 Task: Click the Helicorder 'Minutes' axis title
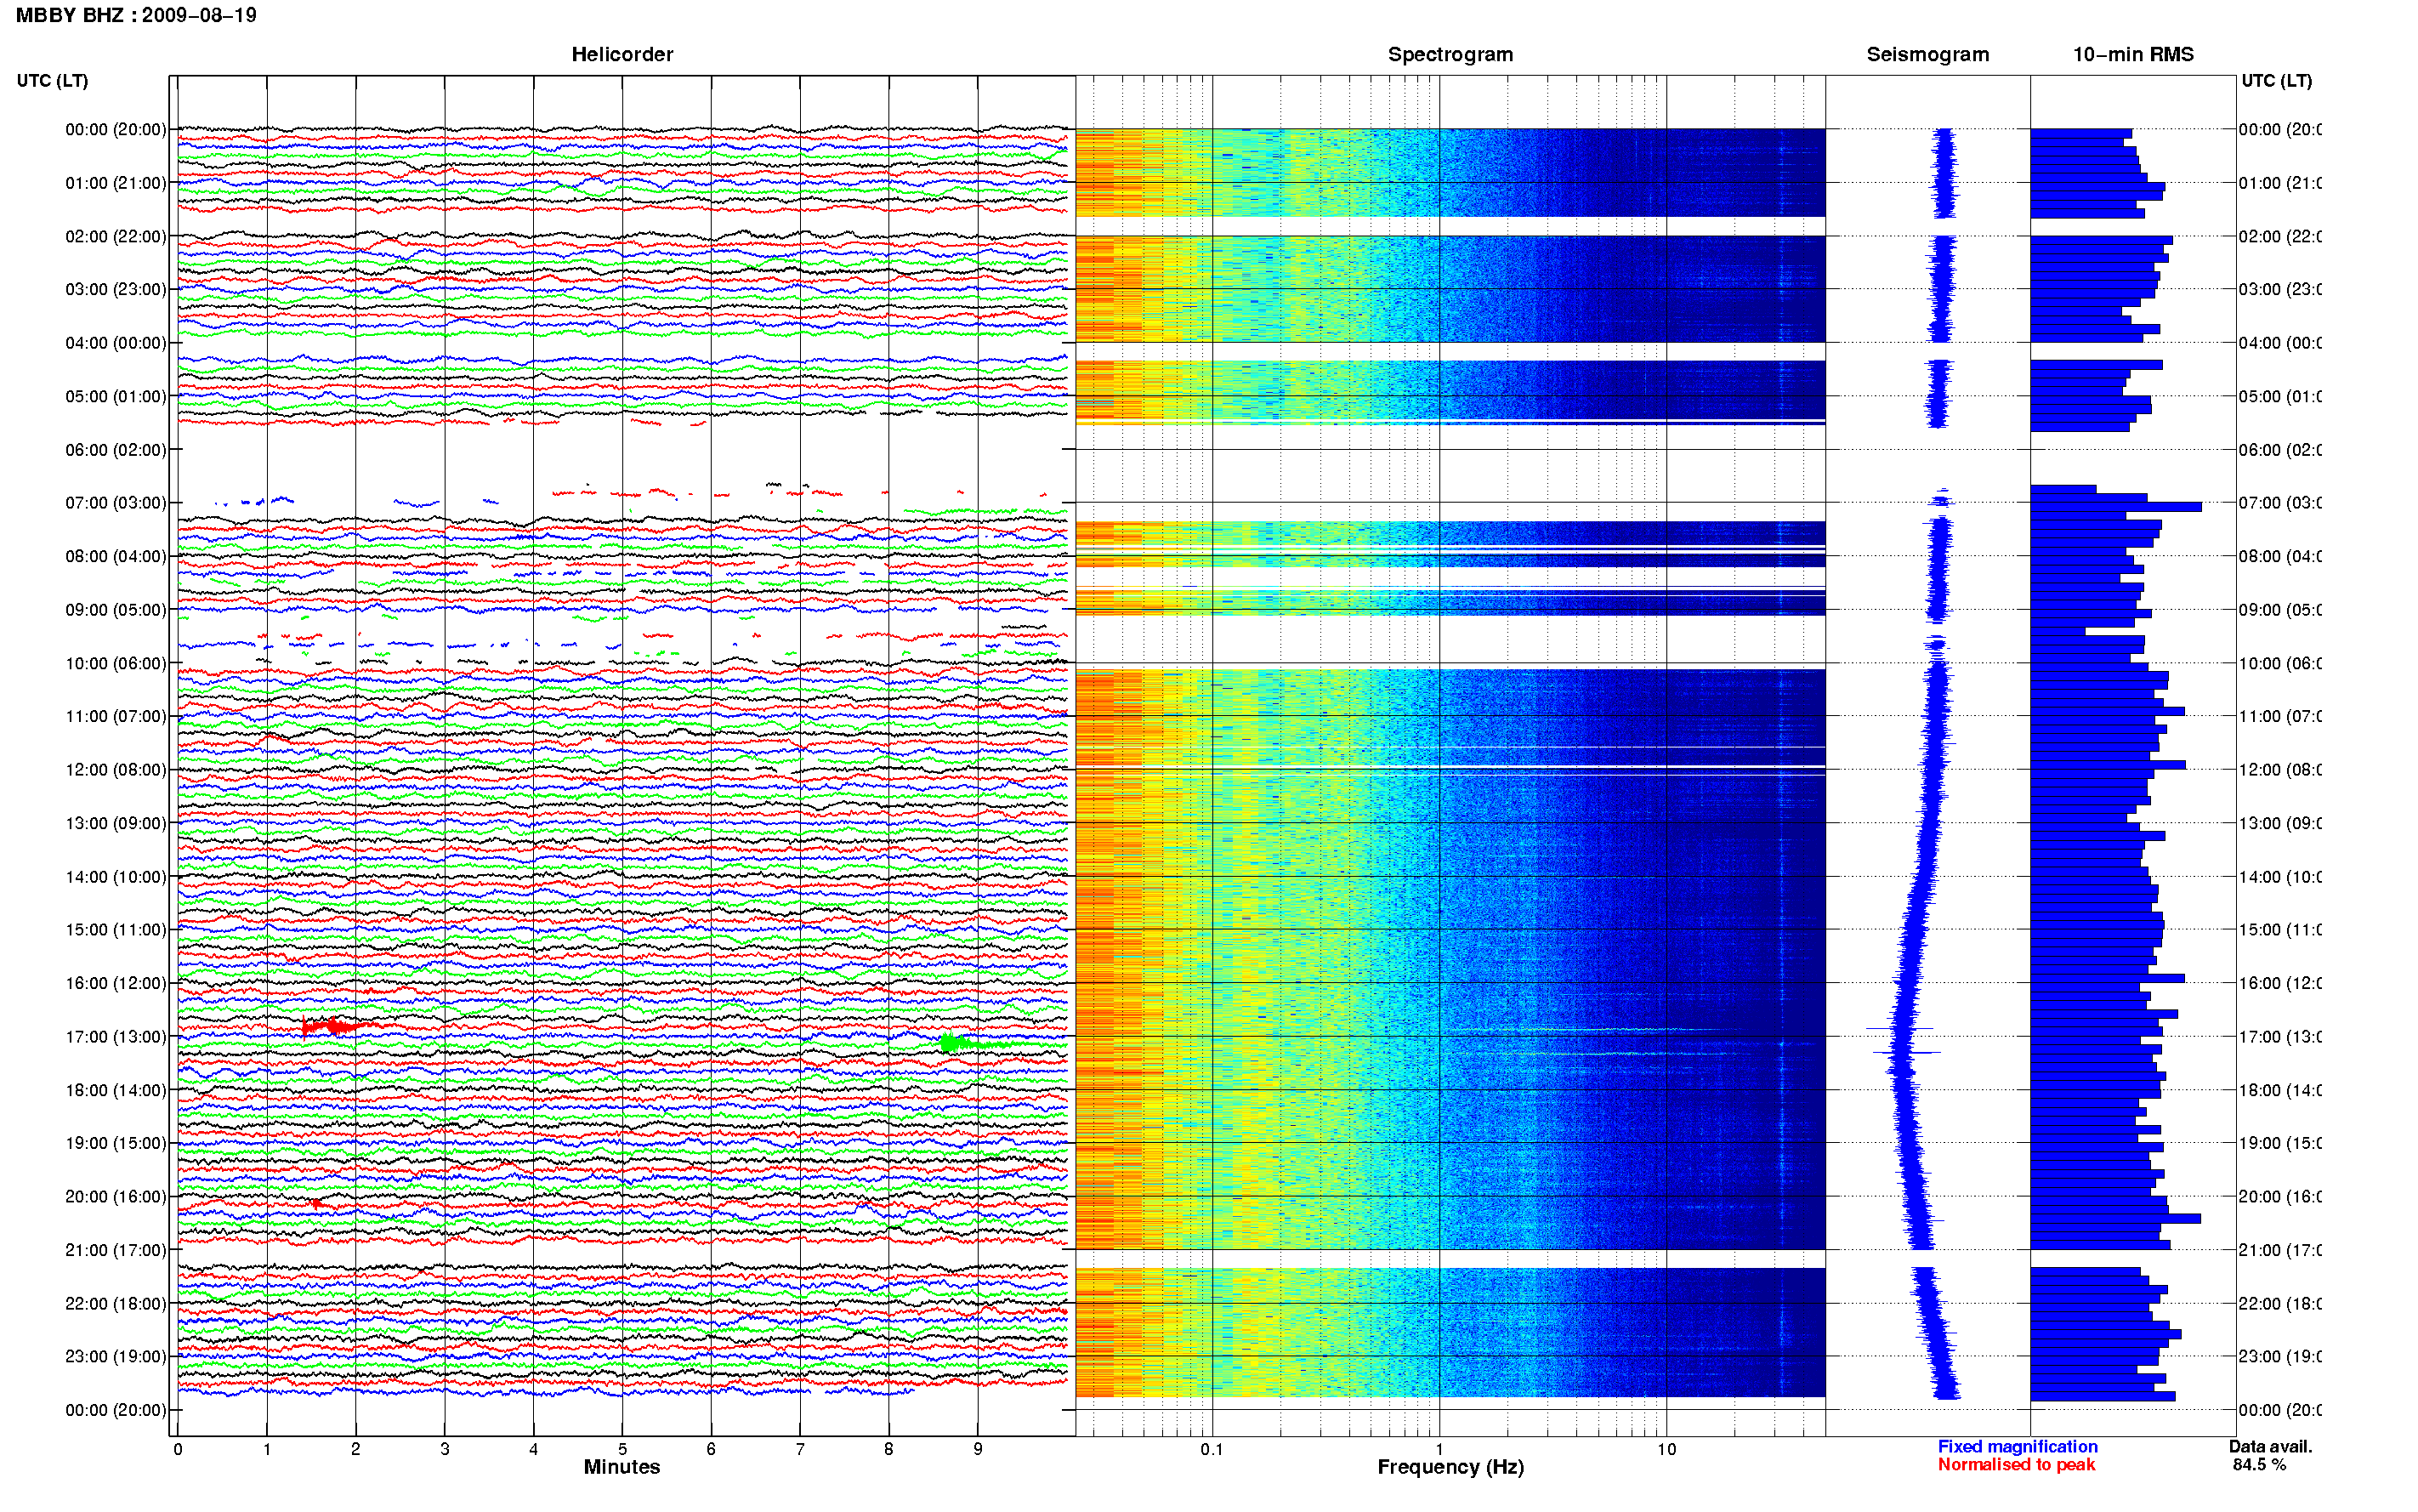click(622, 1467)
